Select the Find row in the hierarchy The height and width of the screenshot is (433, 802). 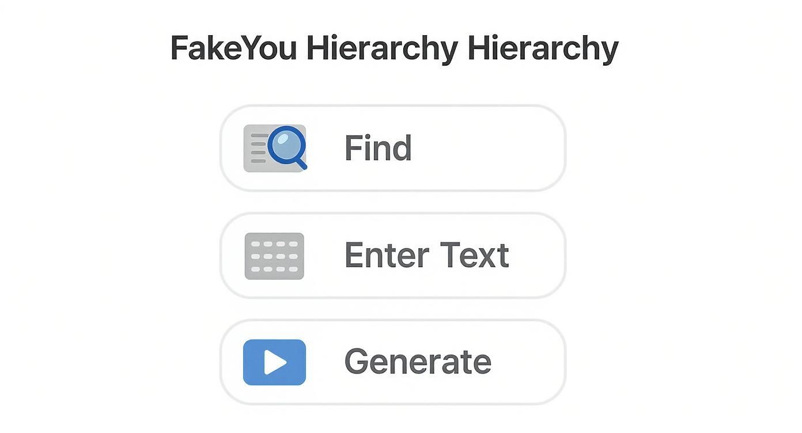pyautogui.click(x=392, y=148)
